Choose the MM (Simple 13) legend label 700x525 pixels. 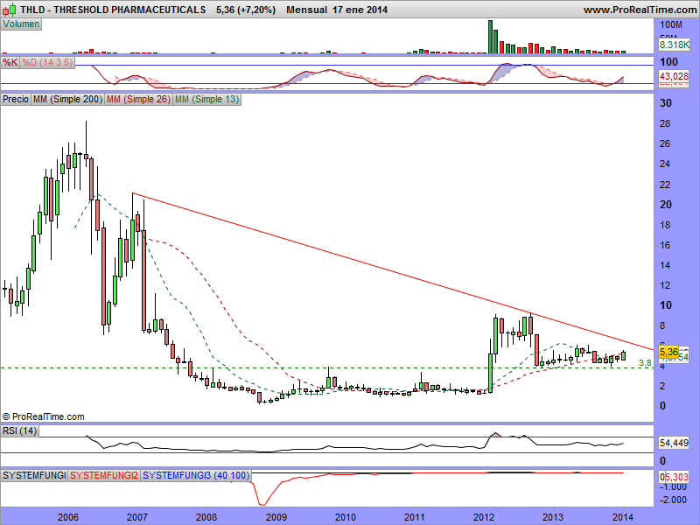click(x=206, y=100)
